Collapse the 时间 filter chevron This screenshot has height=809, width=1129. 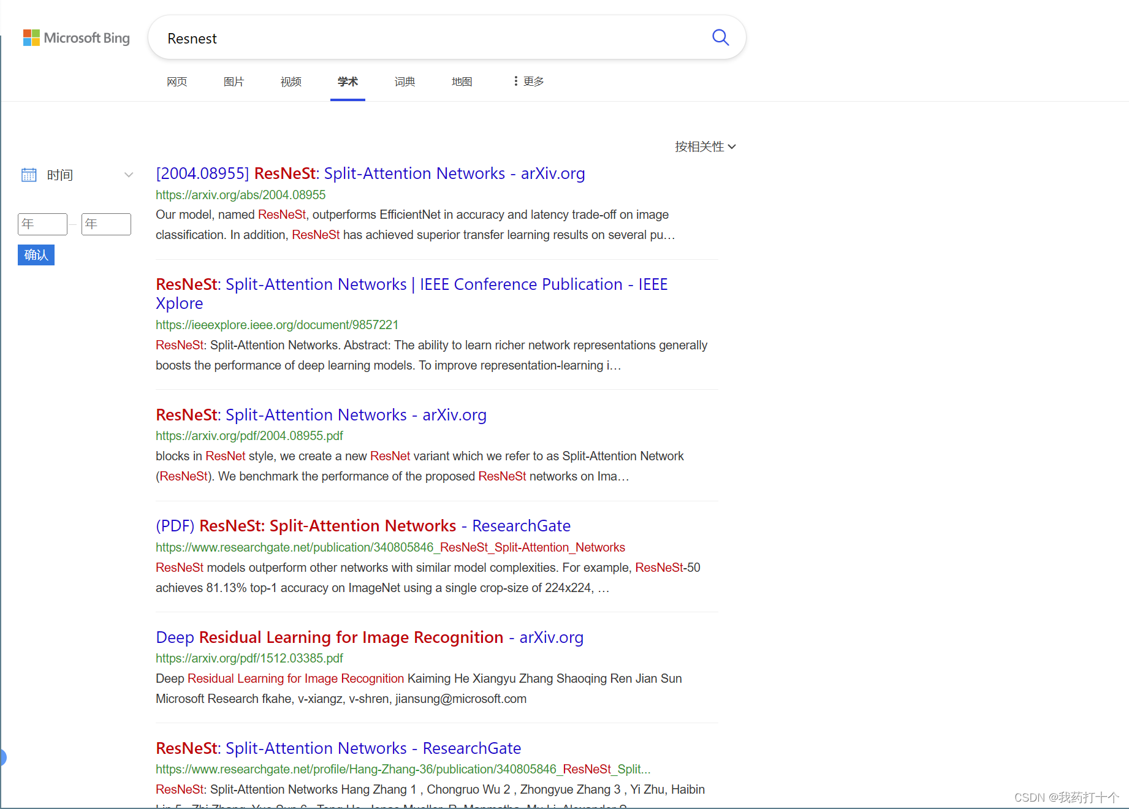[129, 175]
